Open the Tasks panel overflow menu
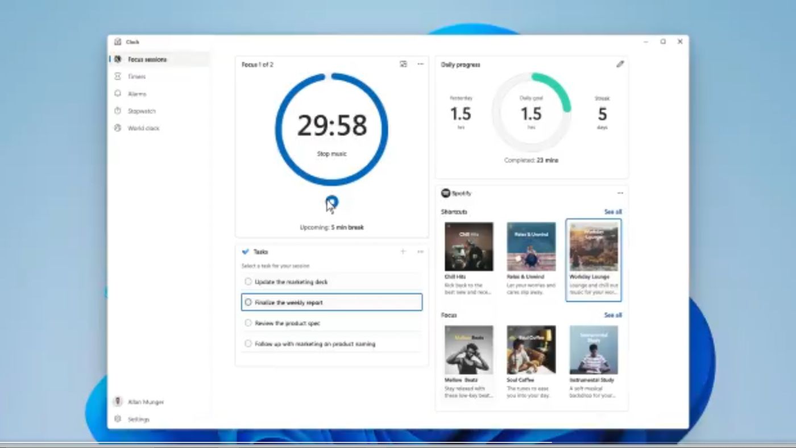This screenshot has width=796, height=448. (x=420, y=251)
